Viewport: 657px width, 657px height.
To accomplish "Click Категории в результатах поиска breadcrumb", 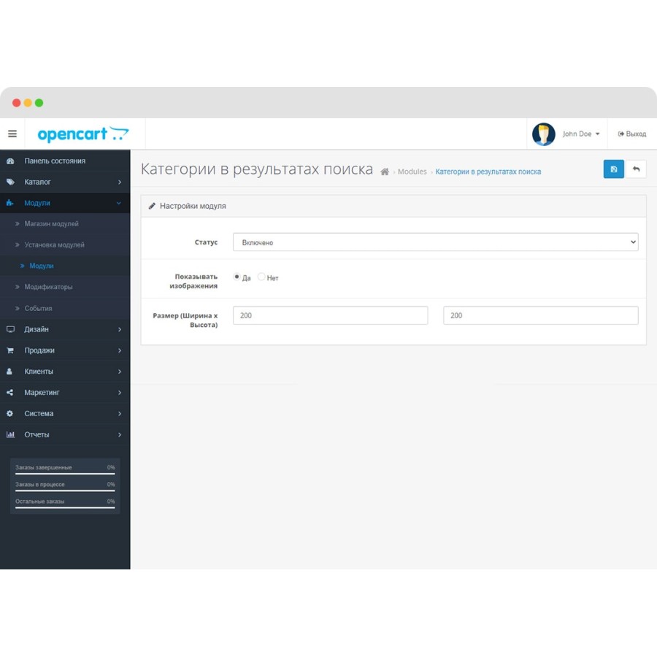I will 488,172.
